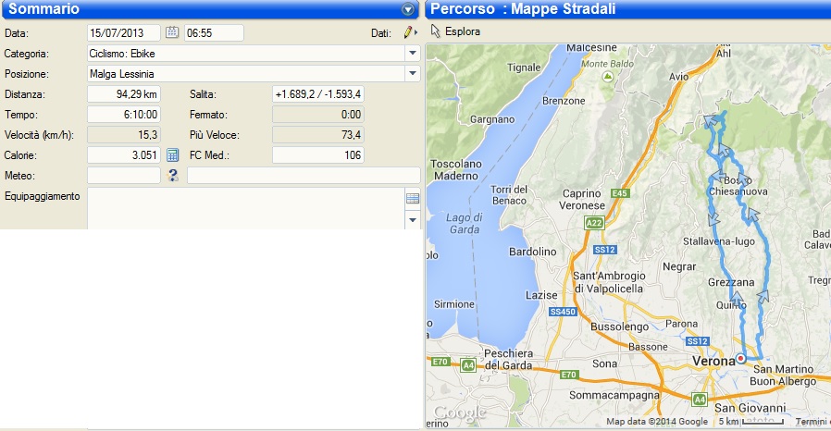Image resolution: width=831 pixels, height=431 pixels.
Task: Click the pencil edit data icon
Action: tap(408, 32)
